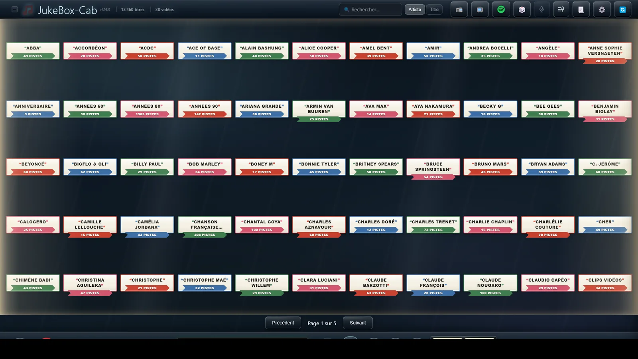The image size is (638, 359).
Task: Choose the Ariana Grande card
Action: coord(262,109)
